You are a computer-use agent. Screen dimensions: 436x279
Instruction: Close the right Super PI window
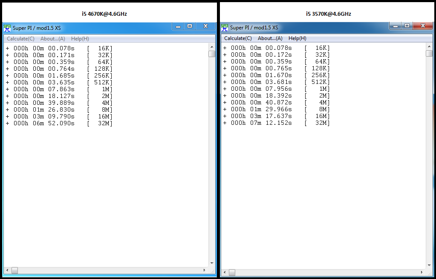423,26
